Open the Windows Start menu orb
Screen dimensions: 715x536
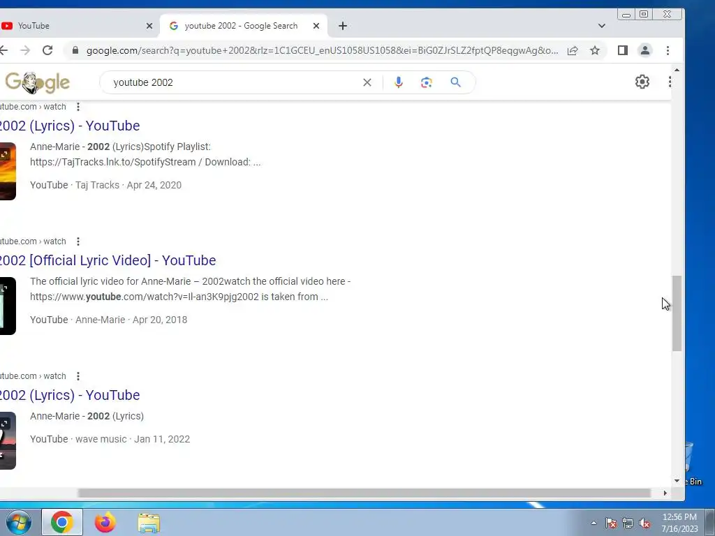coord(19,522)
